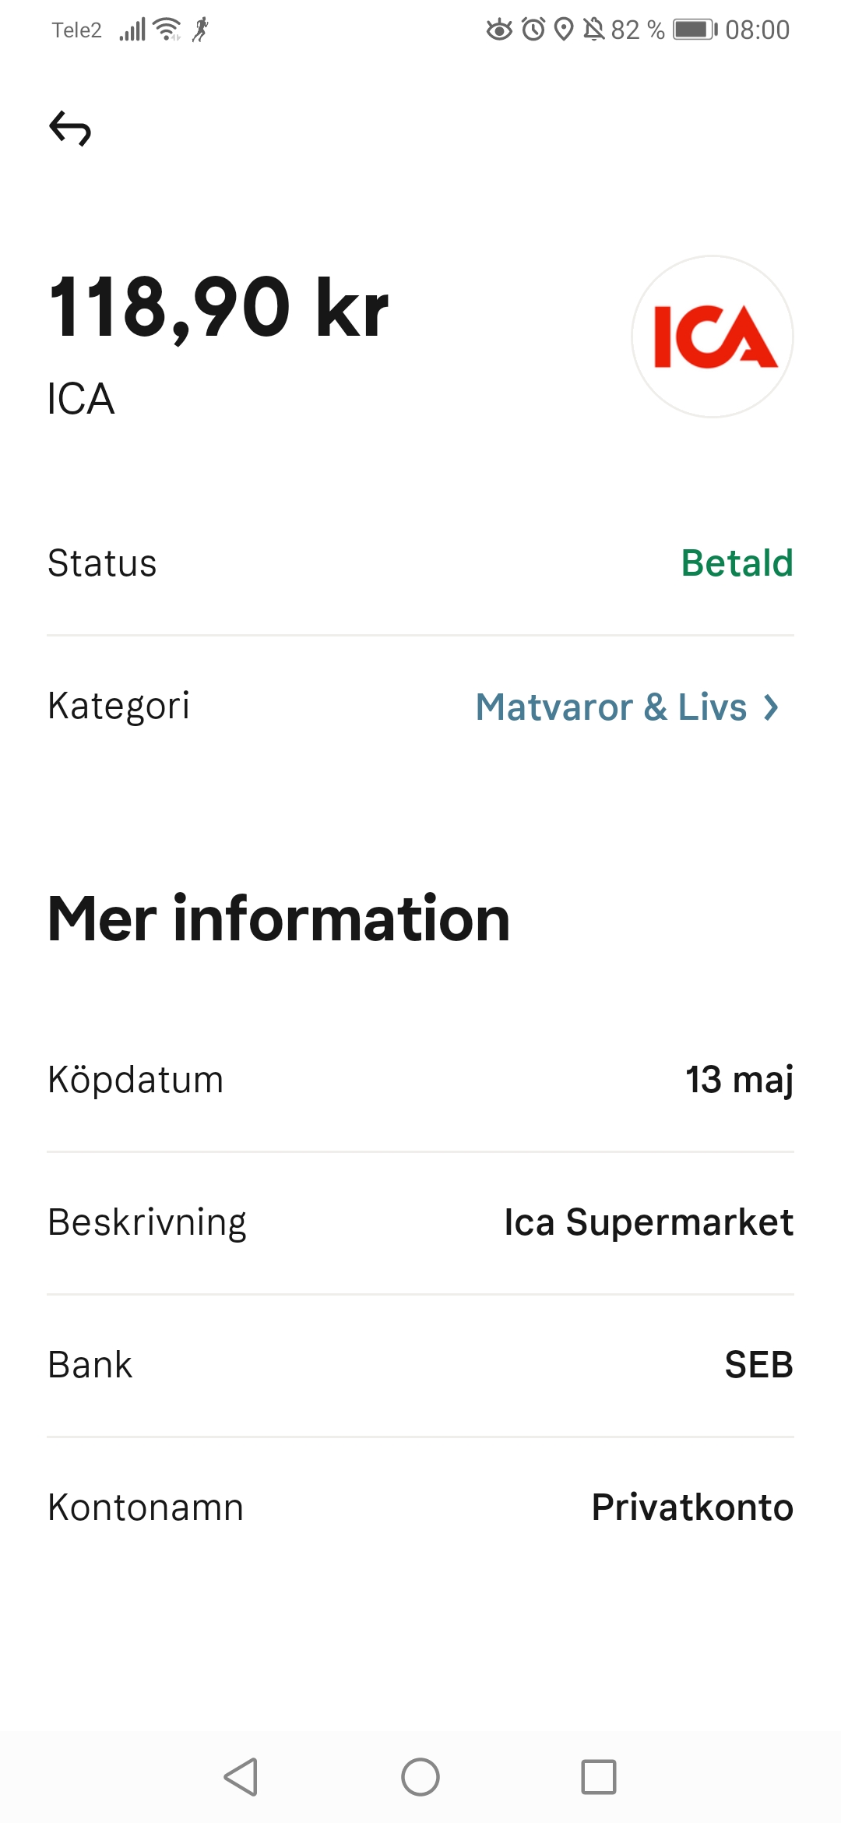Tap the running figure status icon
Screen dimensions: 841x1823
(201, 30)
